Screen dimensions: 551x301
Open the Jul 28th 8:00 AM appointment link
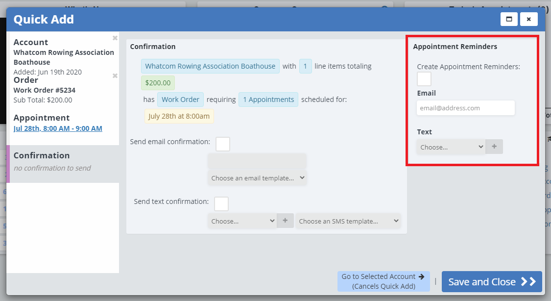pos(58,128)
